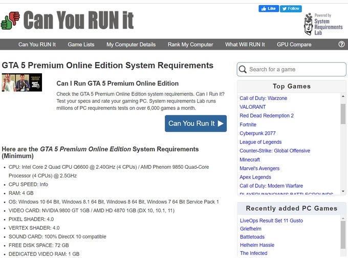Go to My Computer Details
This screenshot has height=258, width=348.
[131, 45]
